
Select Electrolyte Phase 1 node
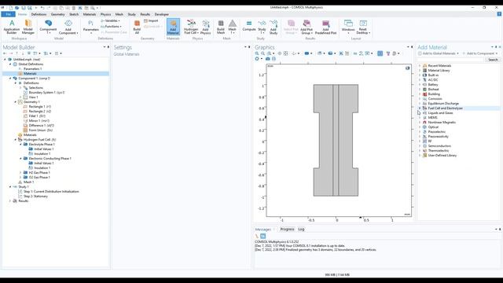click(x=42, y=145)
